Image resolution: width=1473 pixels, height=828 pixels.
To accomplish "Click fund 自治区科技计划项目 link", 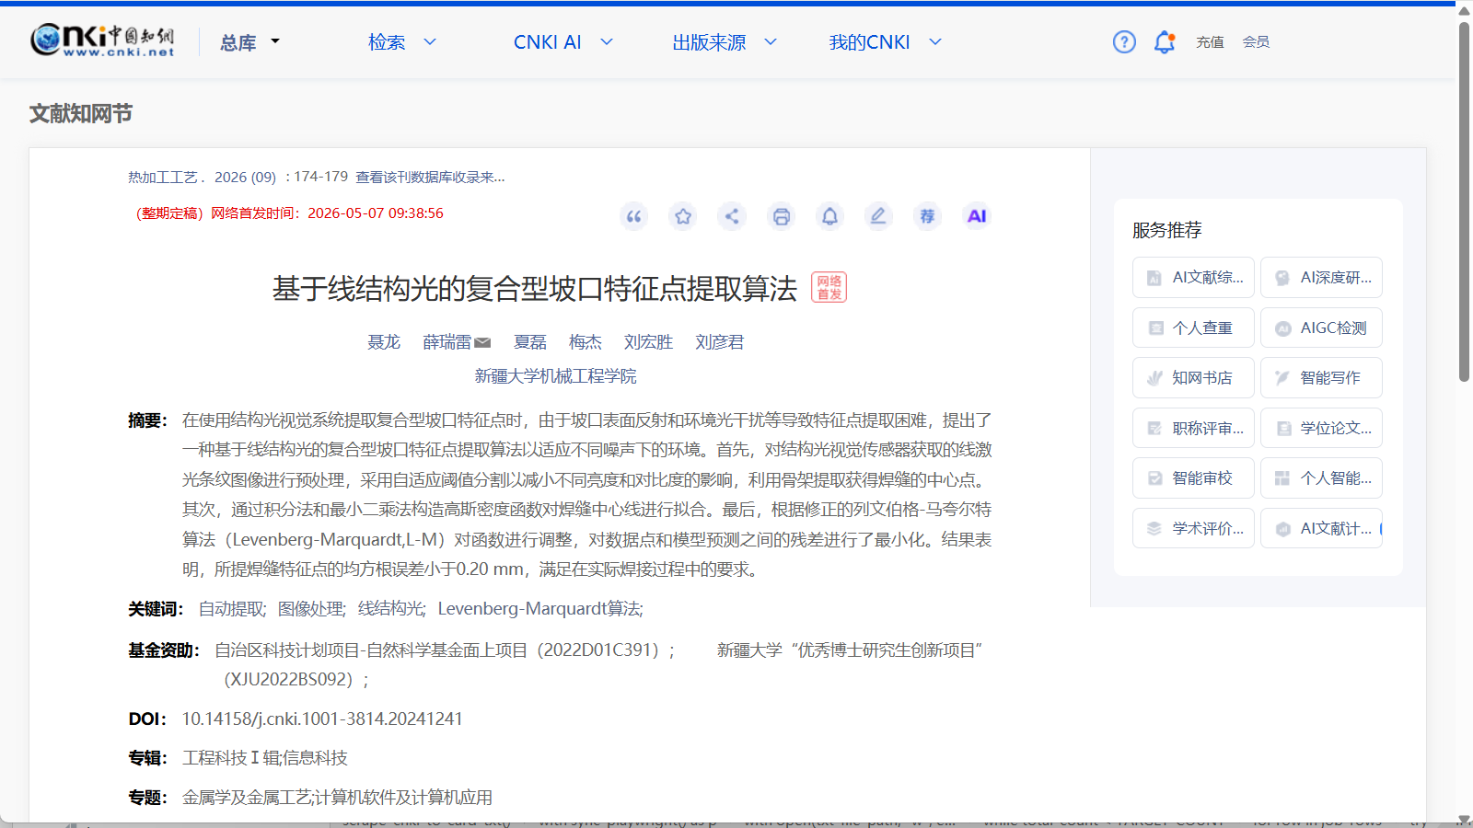I will click(x=446, y=650).
